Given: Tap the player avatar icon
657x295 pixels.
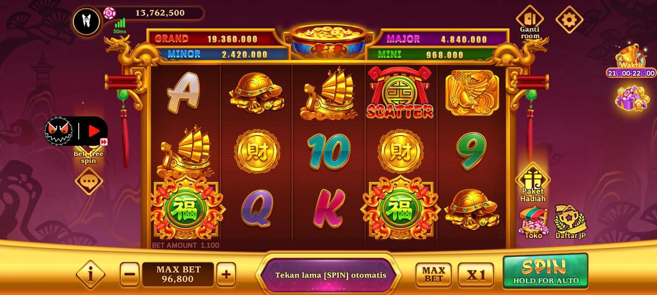Looking at the screenshot, I should (x=87, y=21).
